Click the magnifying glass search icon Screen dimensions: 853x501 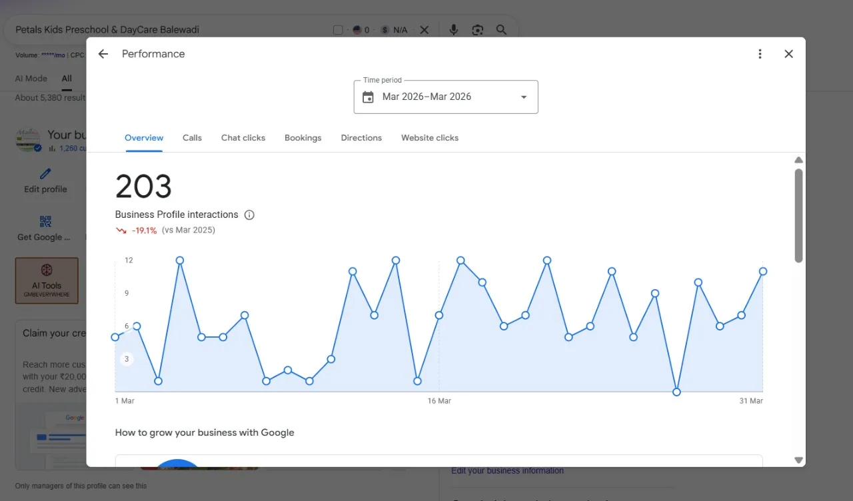pos(501,30)
